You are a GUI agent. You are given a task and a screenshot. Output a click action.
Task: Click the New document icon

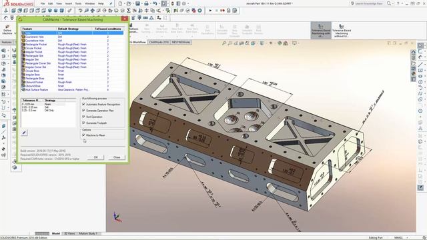120,3
